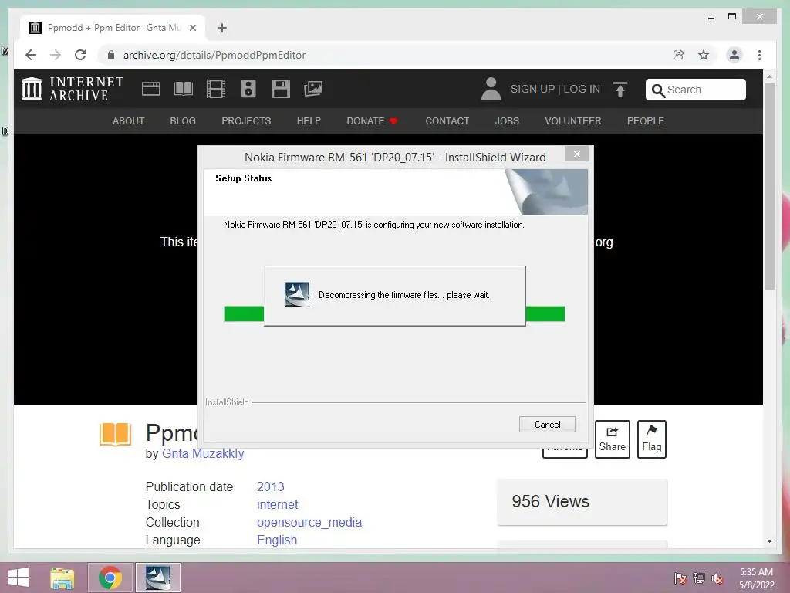Open the Texts book icon

[x=184, y=89]
